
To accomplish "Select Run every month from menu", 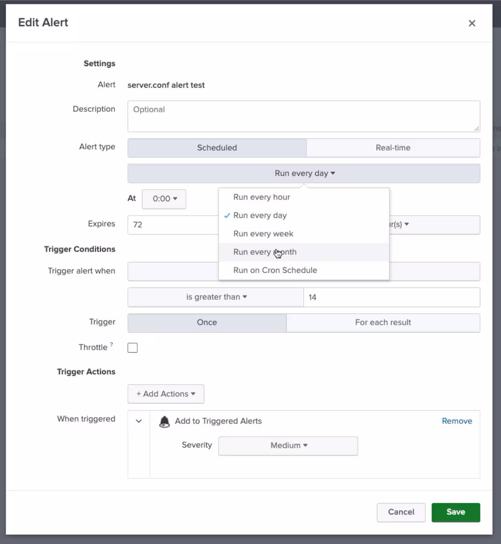I will [265, 252].
